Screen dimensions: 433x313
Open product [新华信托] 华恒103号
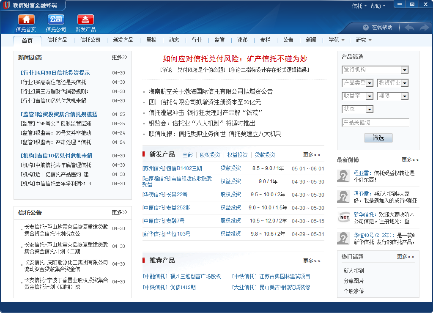tap(167, 234)
